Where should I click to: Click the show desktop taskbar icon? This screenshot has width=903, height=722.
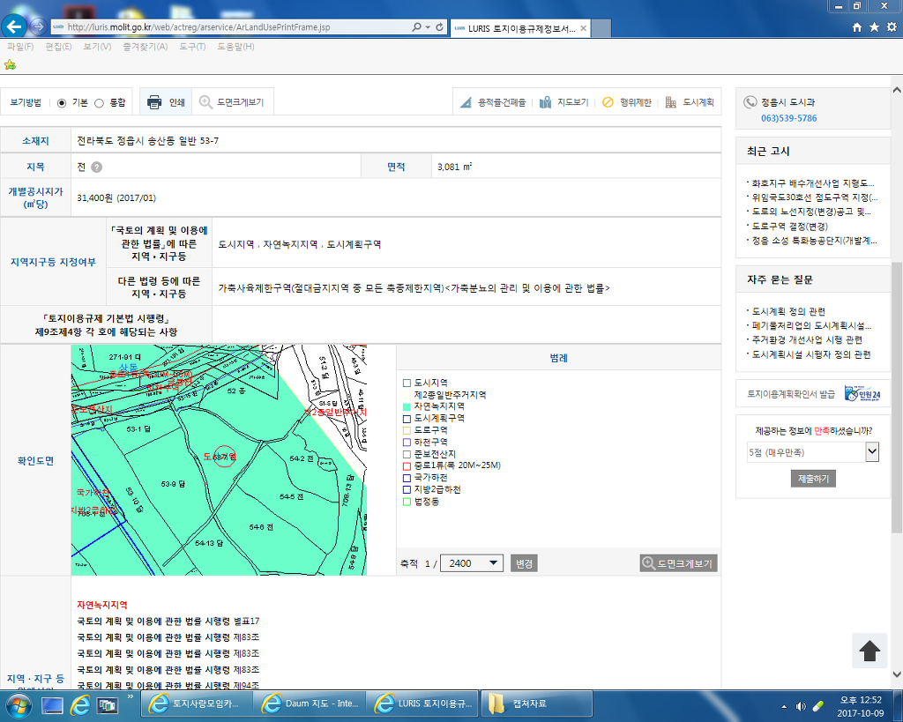52,705
